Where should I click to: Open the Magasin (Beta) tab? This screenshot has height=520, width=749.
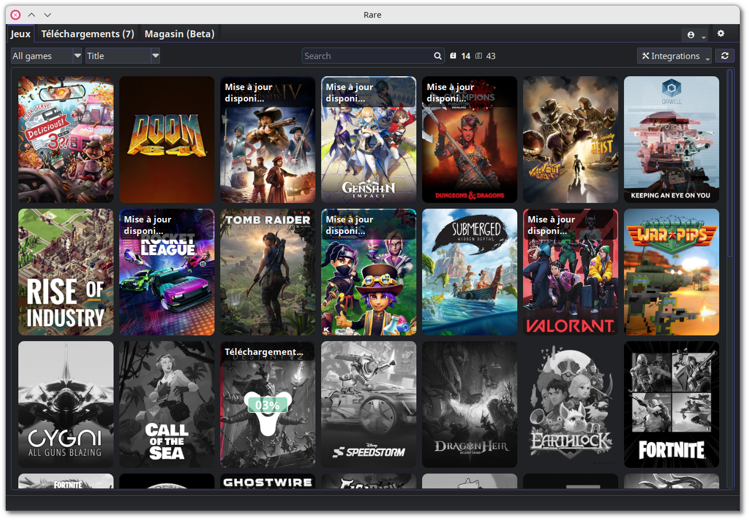(x=180, y=34)
